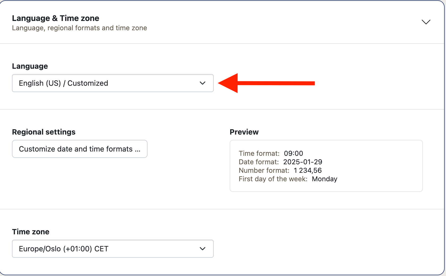Click the Time zone dropdown's chevron arrow
The height and width of the screenshot is (276, 446).
pyautogui.click(x=203, y=249)
